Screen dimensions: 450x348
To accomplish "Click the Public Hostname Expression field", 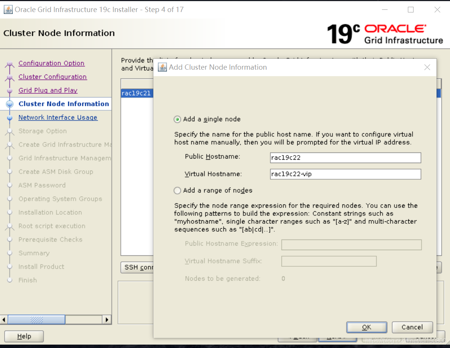I will (x=351, y=245).
